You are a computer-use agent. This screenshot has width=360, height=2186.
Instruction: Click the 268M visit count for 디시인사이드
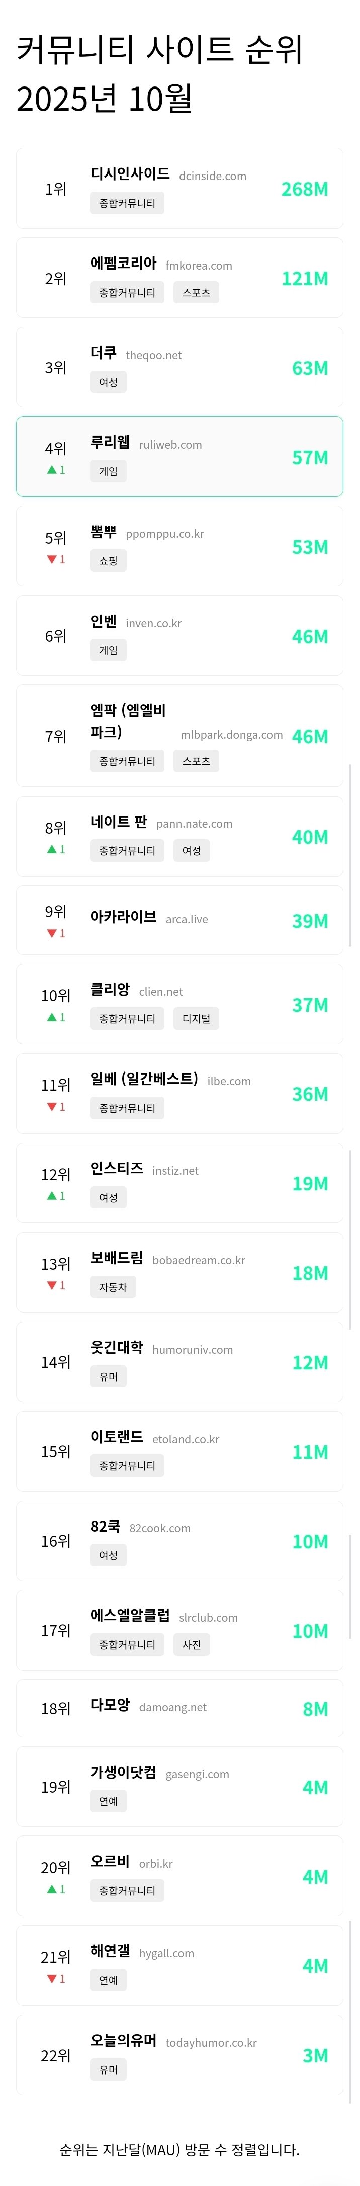click(304, 189)
